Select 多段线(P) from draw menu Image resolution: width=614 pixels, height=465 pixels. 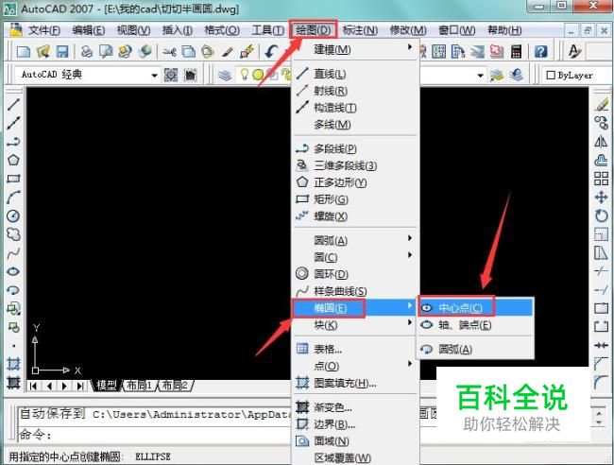point(354,148)
